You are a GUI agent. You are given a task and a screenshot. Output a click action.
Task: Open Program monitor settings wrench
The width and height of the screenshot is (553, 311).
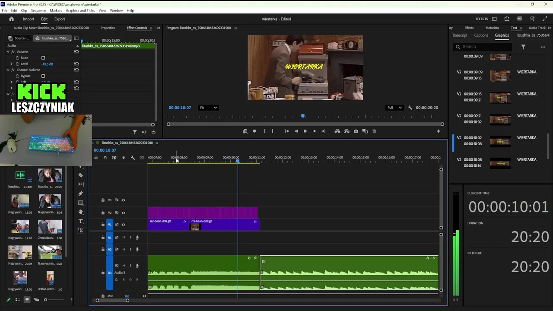[410, 108]
